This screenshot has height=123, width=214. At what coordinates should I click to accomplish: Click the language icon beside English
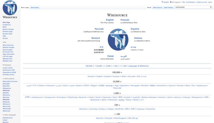162,2
